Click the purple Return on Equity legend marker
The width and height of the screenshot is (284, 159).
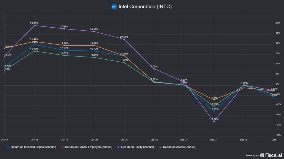click(118, 147)
